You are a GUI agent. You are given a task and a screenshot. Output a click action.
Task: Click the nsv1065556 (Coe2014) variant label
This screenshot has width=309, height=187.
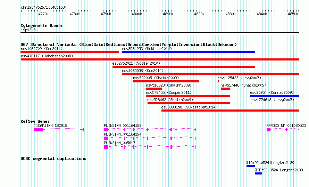[143, 71]
